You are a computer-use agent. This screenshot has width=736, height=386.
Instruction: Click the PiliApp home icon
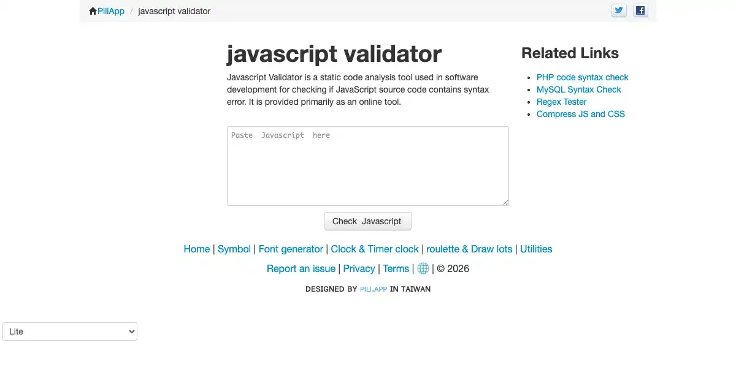[93, 11]
